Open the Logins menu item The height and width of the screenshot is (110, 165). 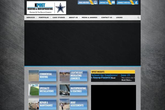pos(119,18)
